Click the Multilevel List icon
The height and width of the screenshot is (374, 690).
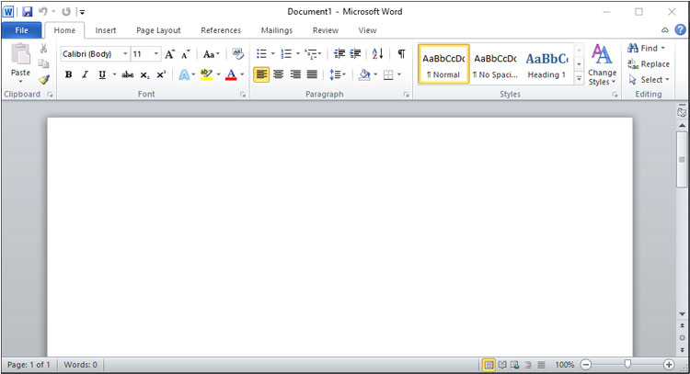311,53
